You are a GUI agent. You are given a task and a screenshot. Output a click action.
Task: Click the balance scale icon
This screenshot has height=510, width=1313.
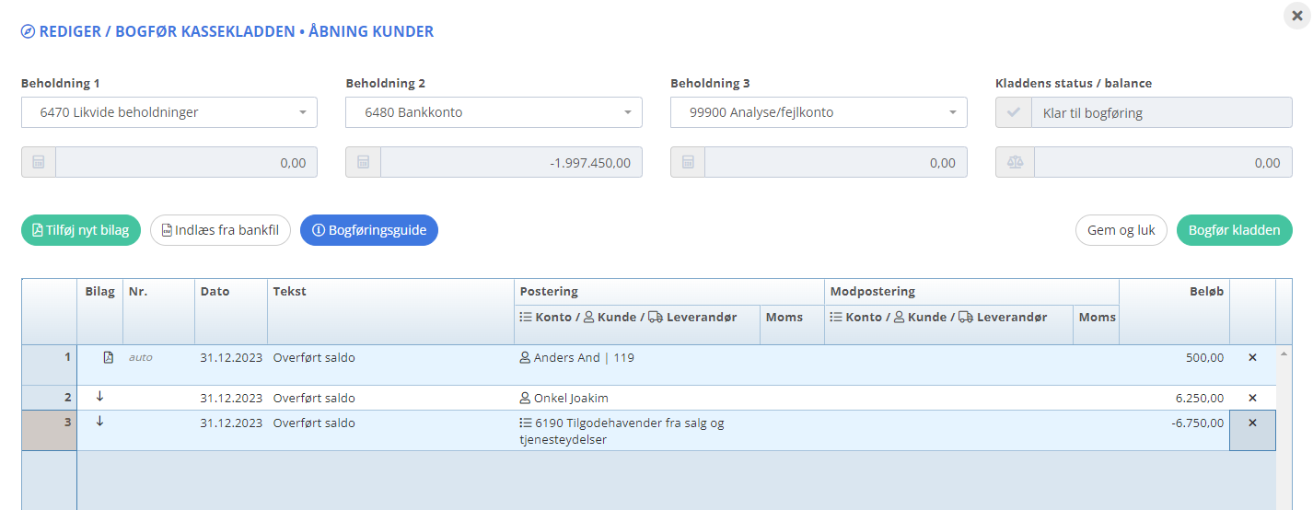coord(1015,162)
